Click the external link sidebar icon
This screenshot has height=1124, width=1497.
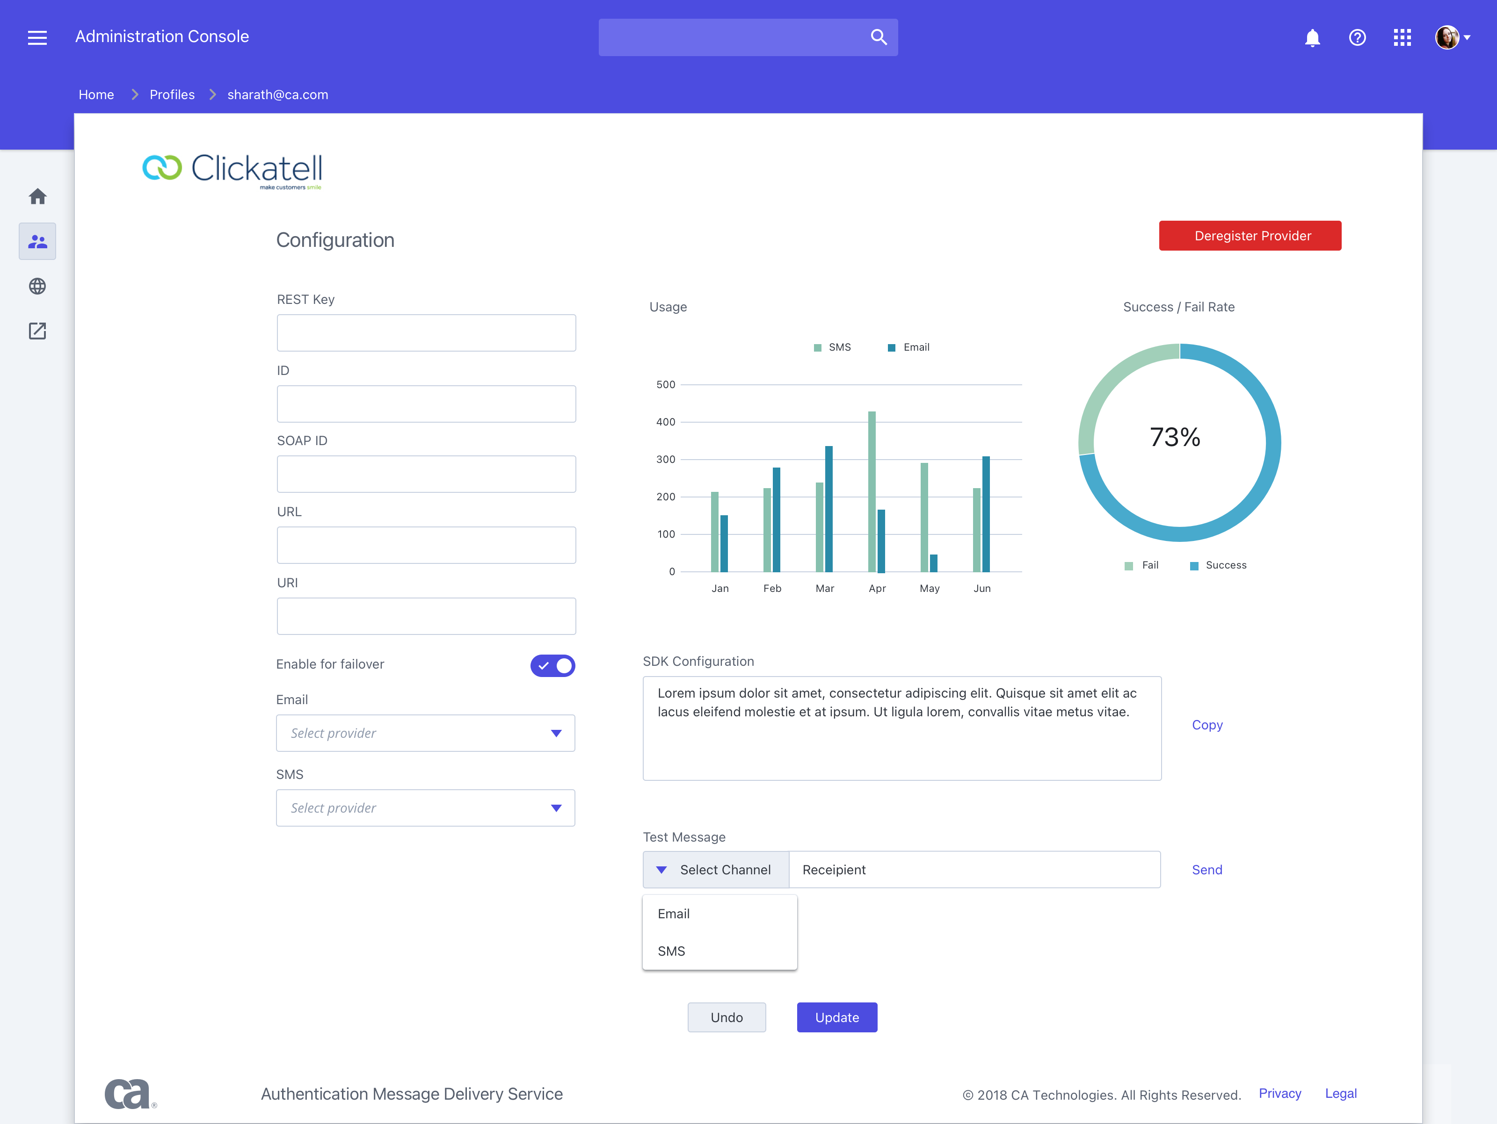pos(38,331)
